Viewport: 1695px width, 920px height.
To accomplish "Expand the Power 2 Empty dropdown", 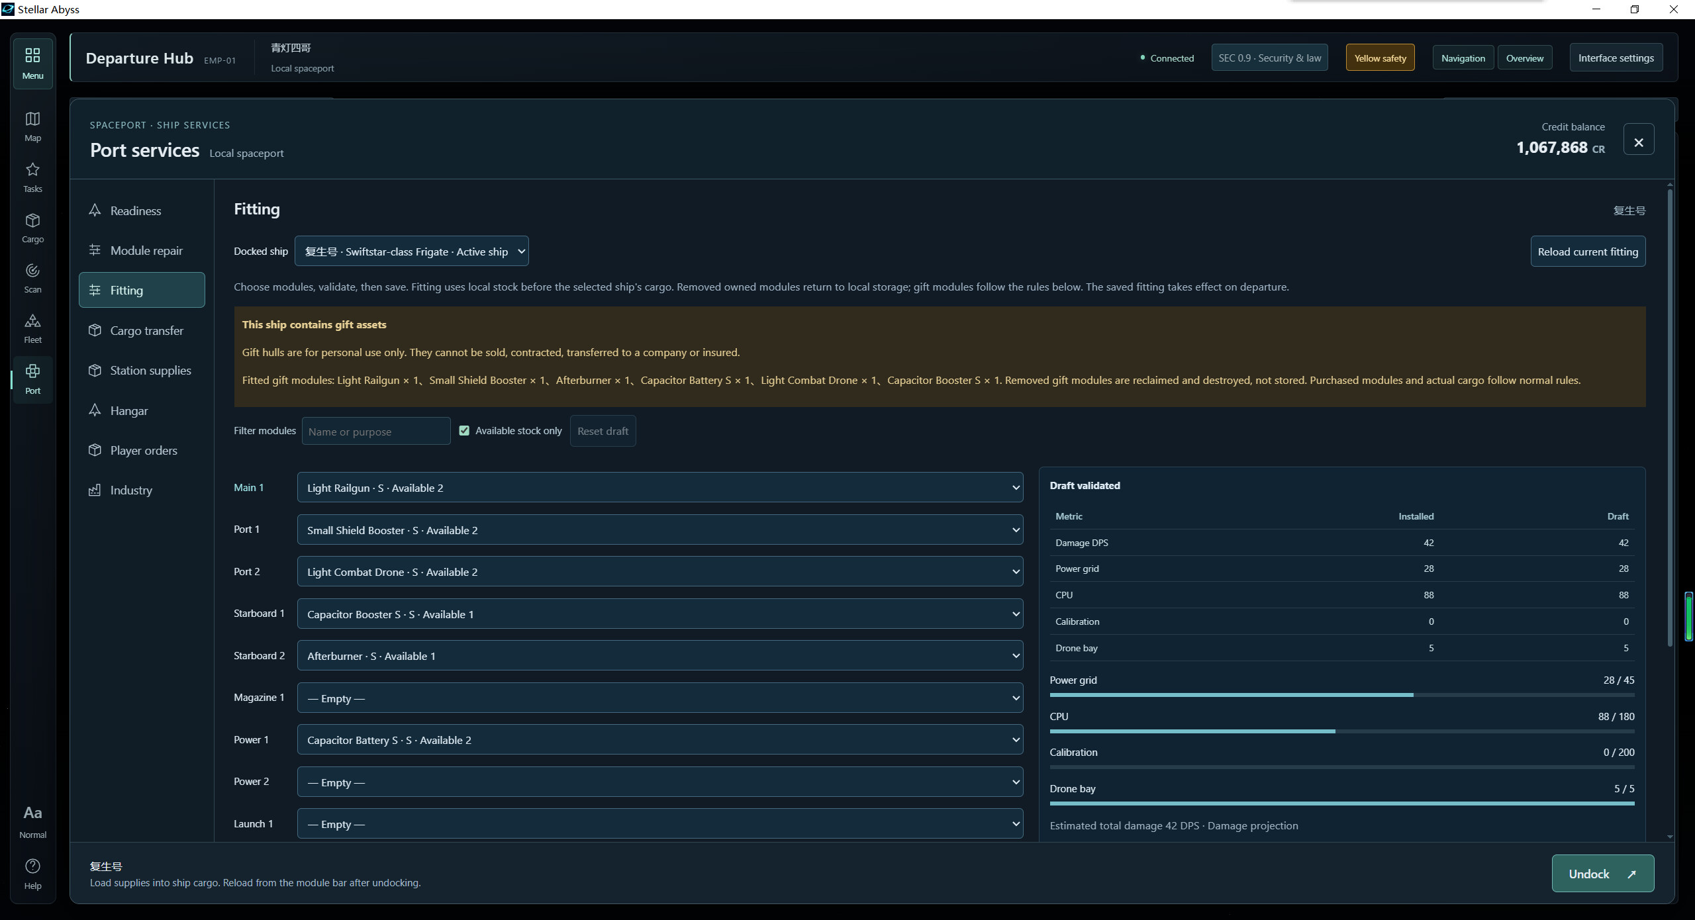I will (x=660, y=782).
